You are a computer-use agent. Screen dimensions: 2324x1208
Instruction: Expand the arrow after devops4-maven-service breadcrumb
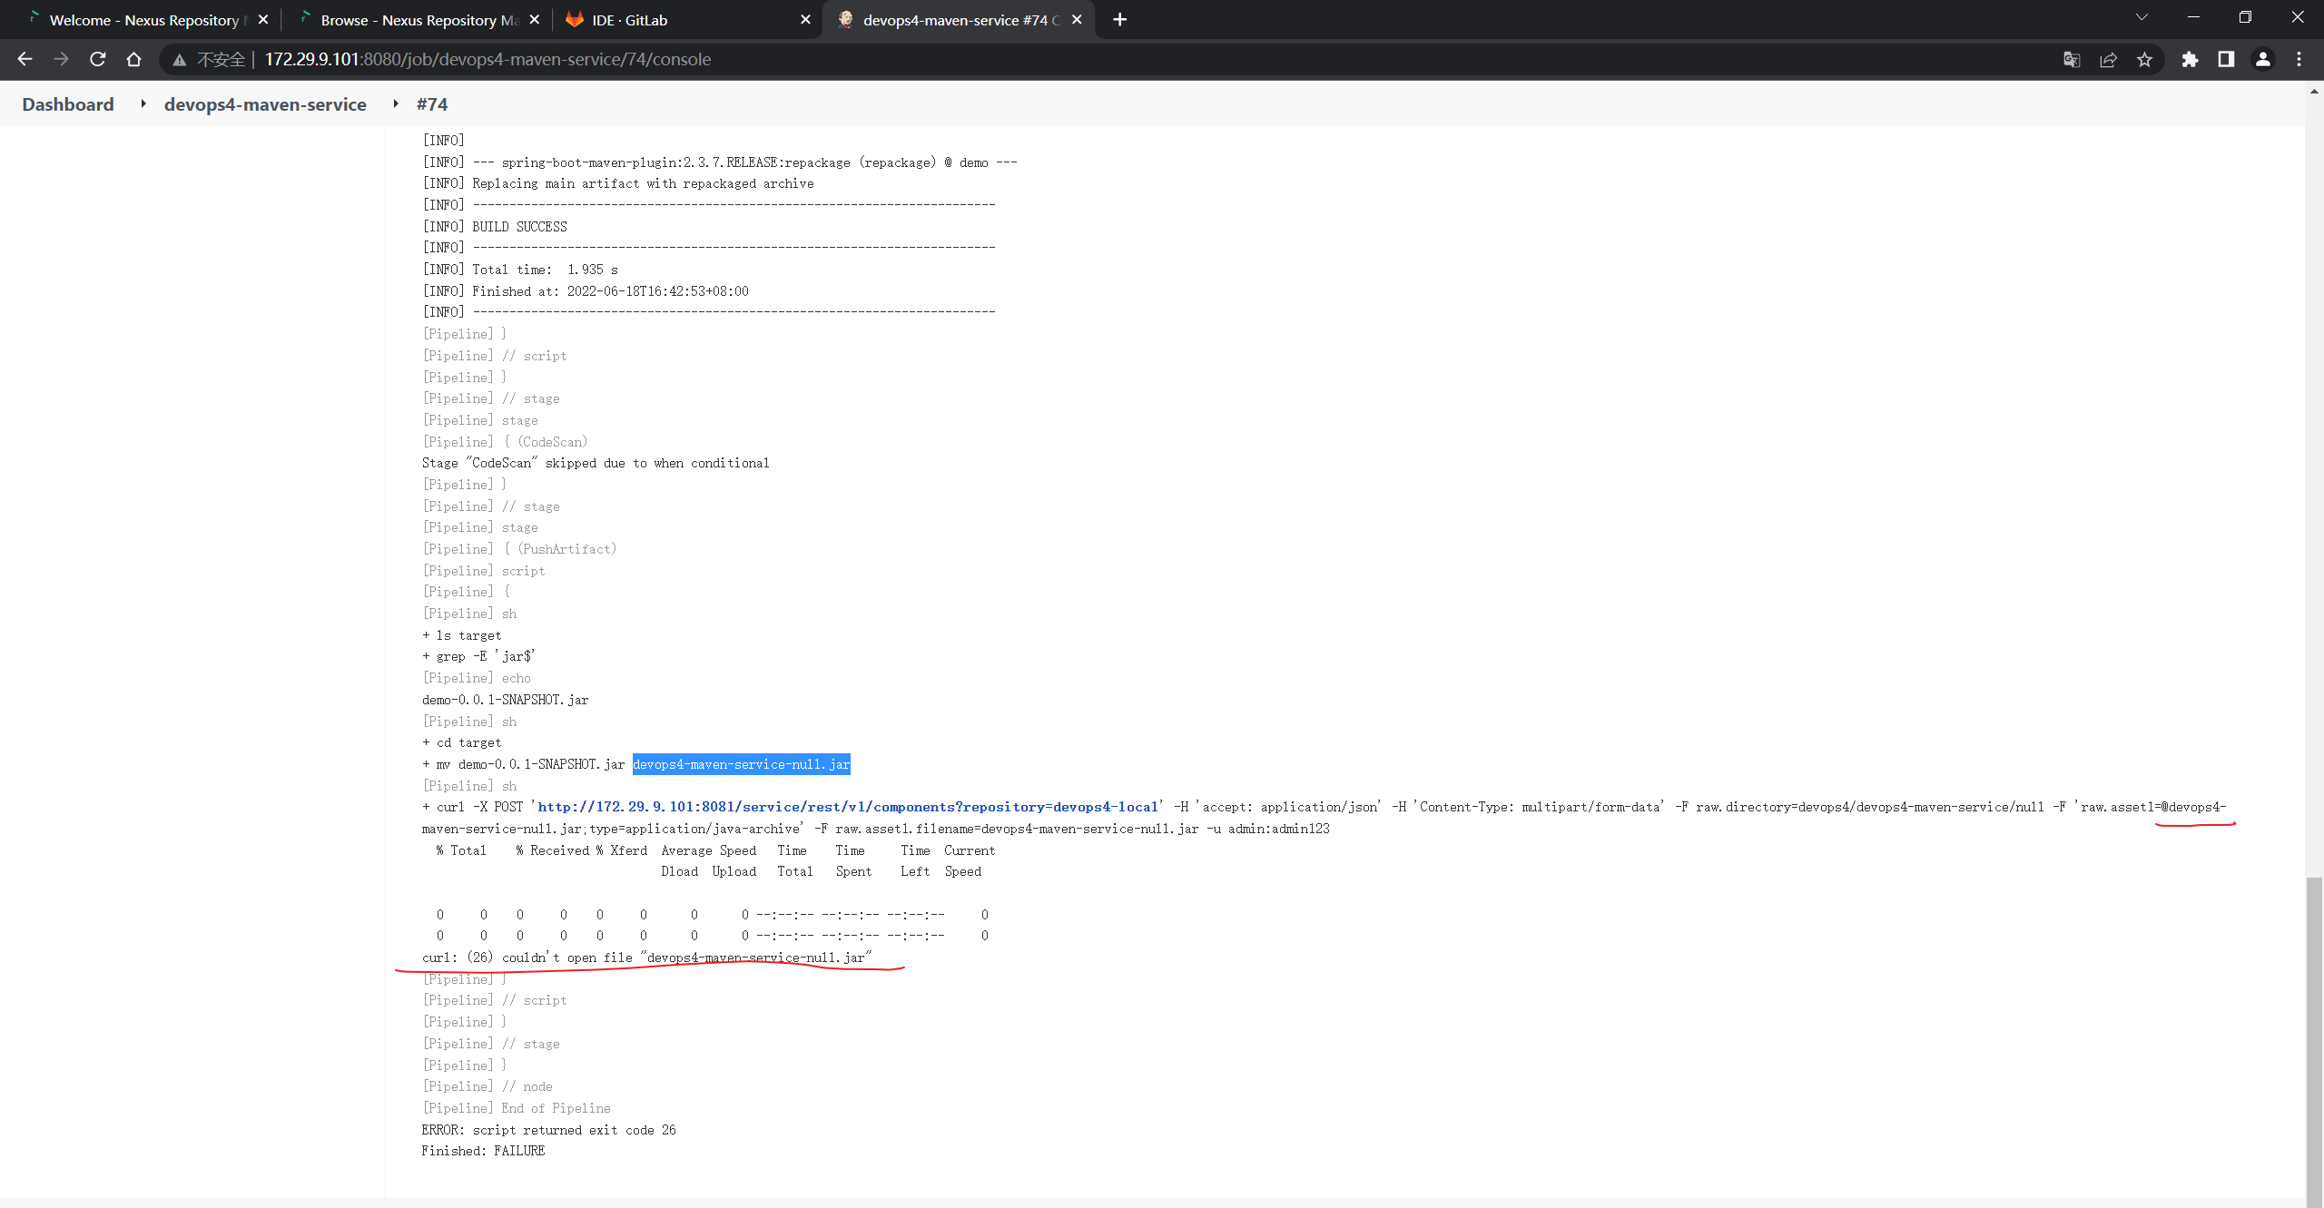pyautogui.click(x=396, y=103)
